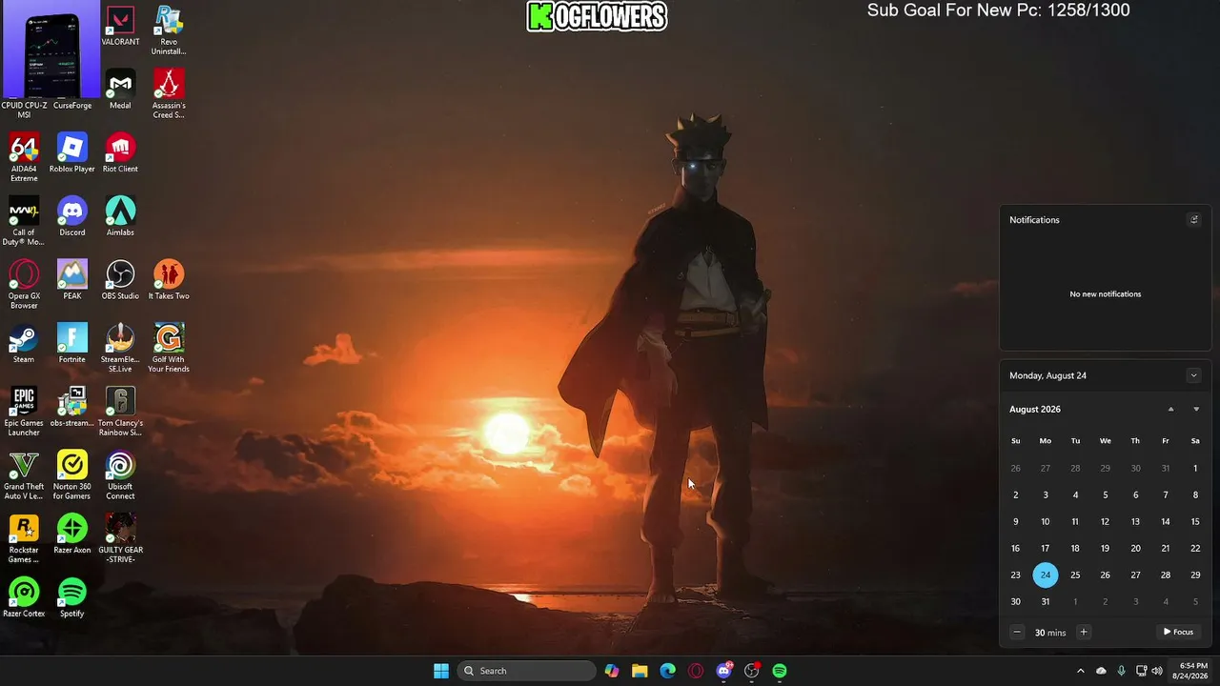Screen dimensions: 1220x686
Task: Start a Focus session
Action: [x=1178, y=632]
